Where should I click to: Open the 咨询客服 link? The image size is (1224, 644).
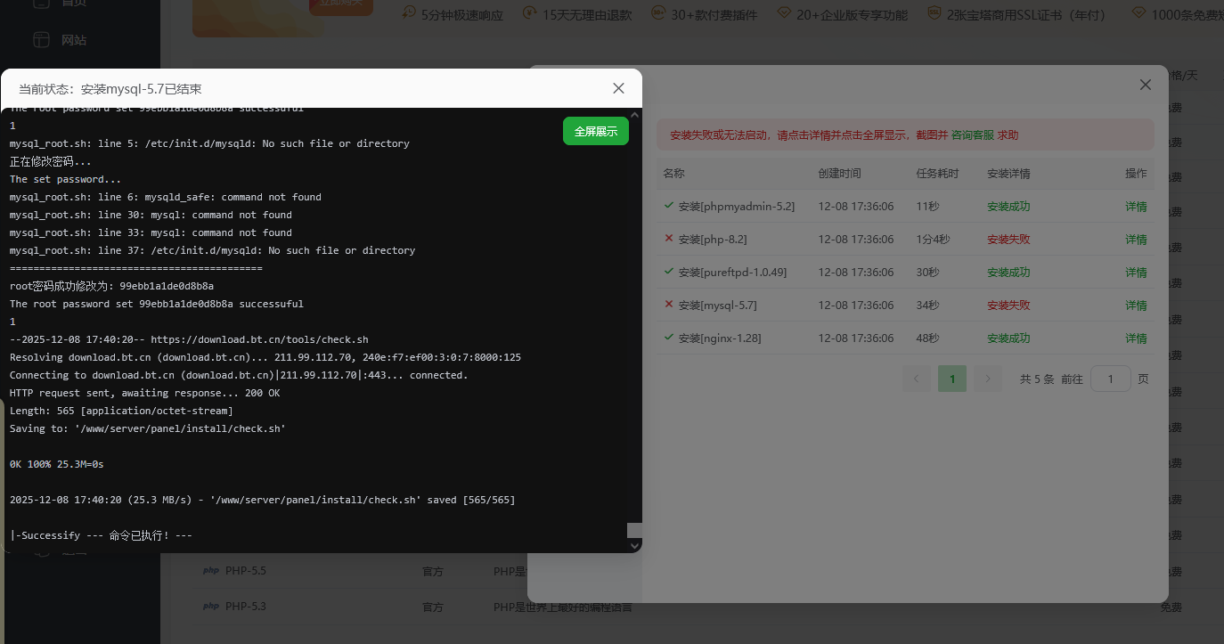coord(972,135)
